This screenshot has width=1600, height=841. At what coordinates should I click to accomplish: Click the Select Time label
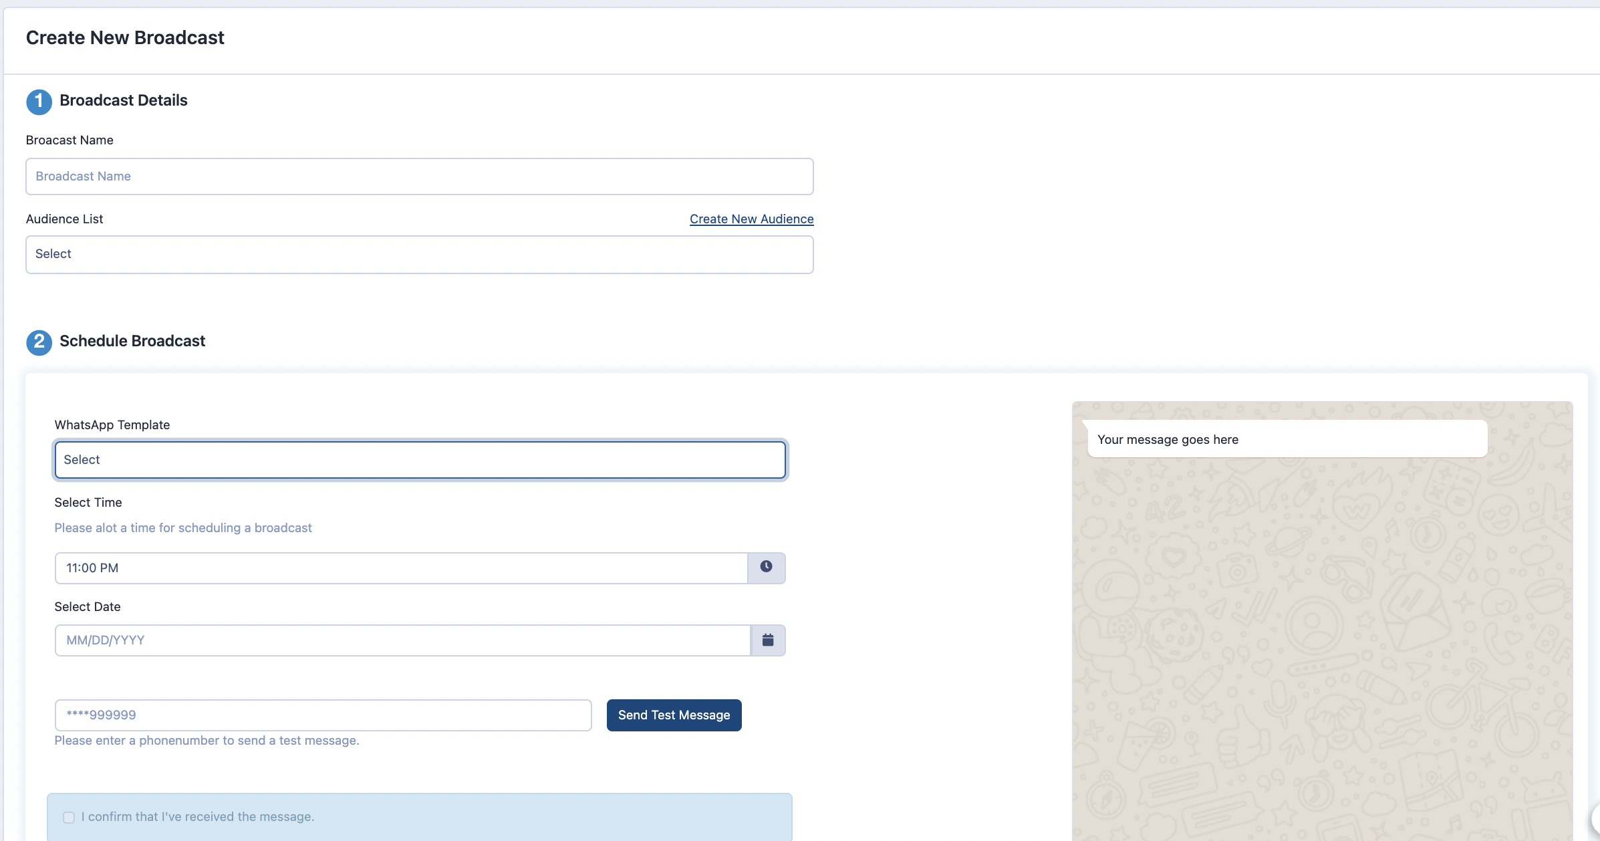[88, 502]
